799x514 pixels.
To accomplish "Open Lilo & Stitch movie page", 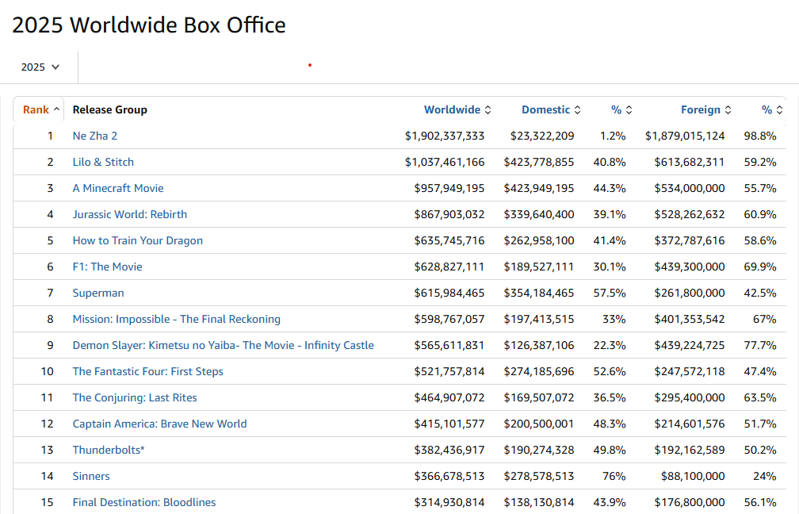I will click(103, 163).
